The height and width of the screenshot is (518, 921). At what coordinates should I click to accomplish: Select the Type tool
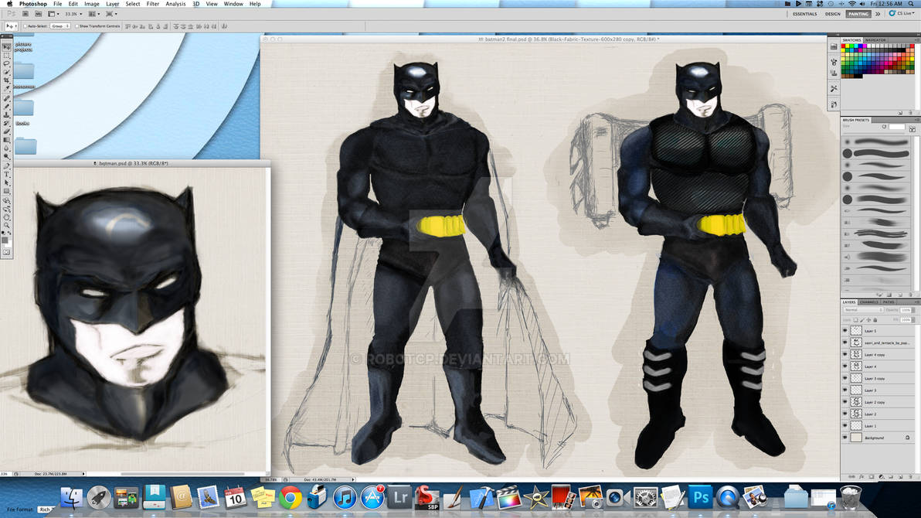point(6,174)
